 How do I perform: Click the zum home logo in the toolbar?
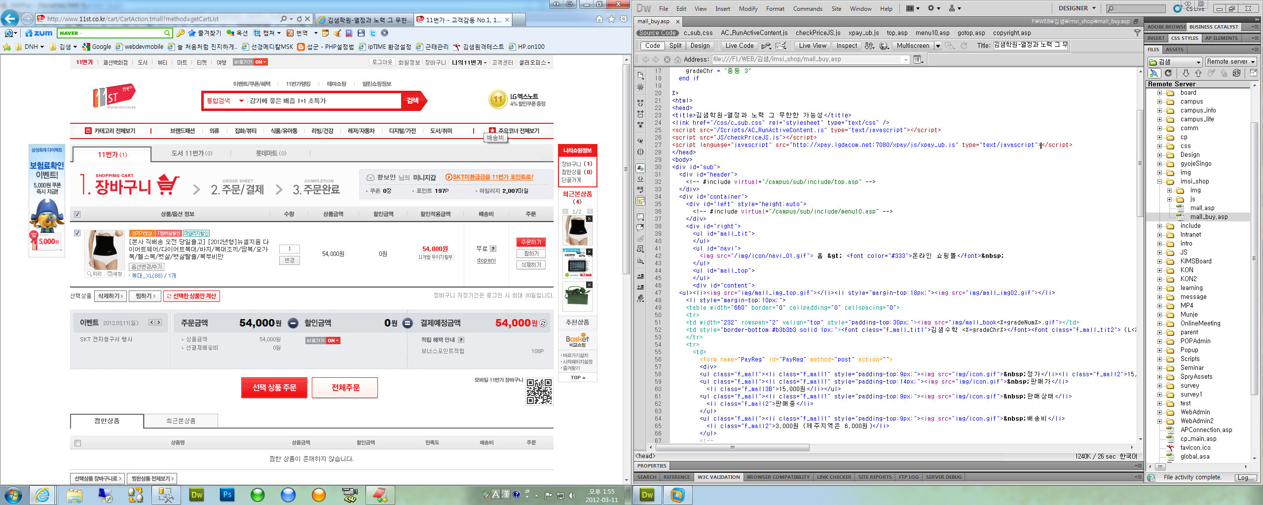(39, 33)
